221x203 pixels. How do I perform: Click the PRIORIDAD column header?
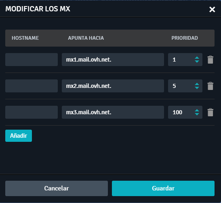[x=185, y=38]
